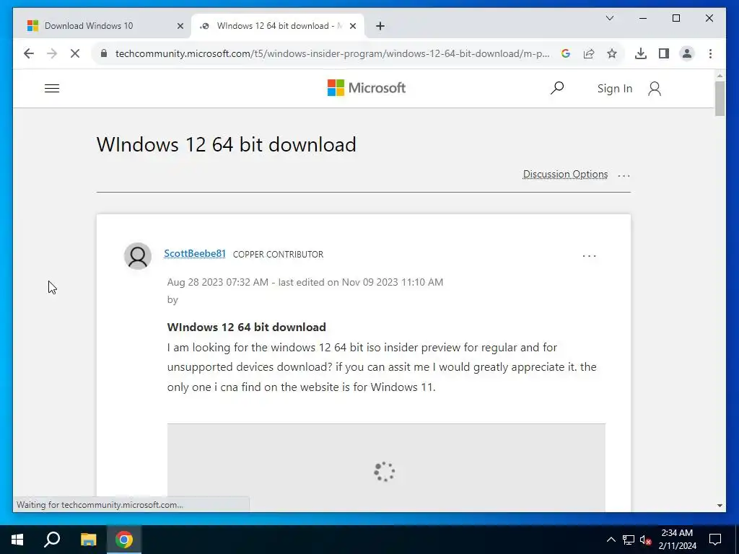739x554 pixels.
Task: Expand the dots next to Discussion Options
Action: pos(624,175)
